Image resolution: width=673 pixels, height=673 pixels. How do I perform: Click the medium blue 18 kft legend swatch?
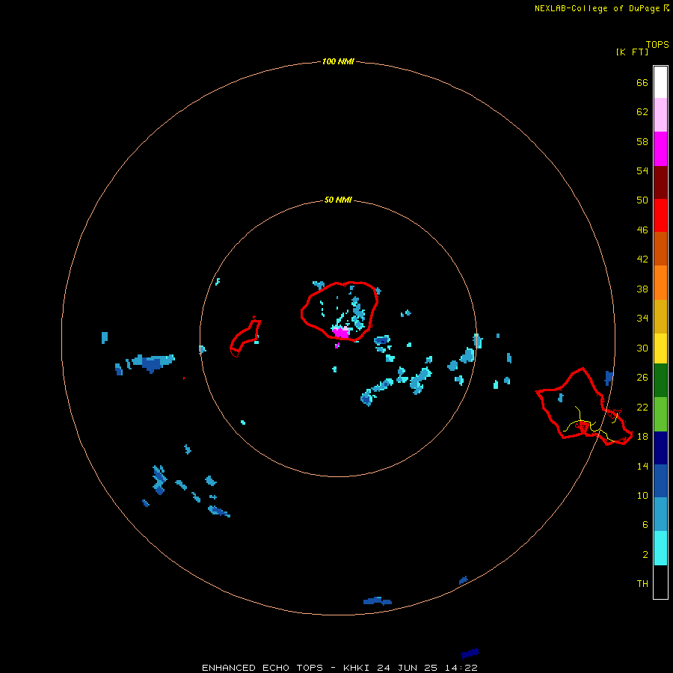click(660, 481)
